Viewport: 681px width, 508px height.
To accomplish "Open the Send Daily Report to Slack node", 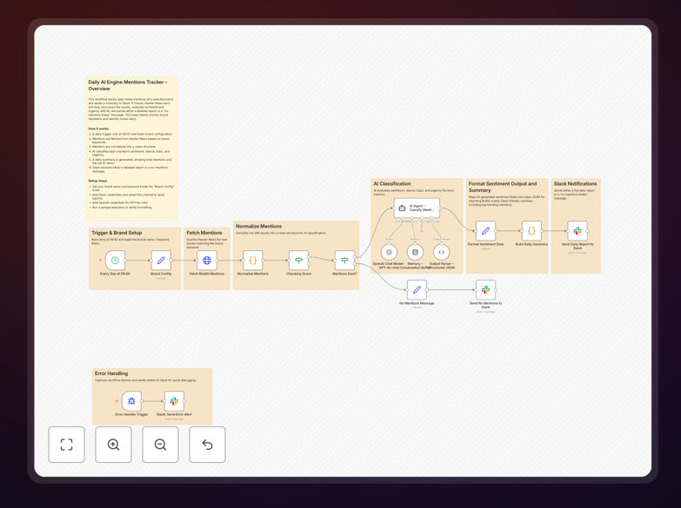I will point(578,231).
